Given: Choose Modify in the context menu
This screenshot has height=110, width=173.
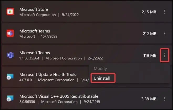Looking at the screenshot, I should [x=100, y=68].
